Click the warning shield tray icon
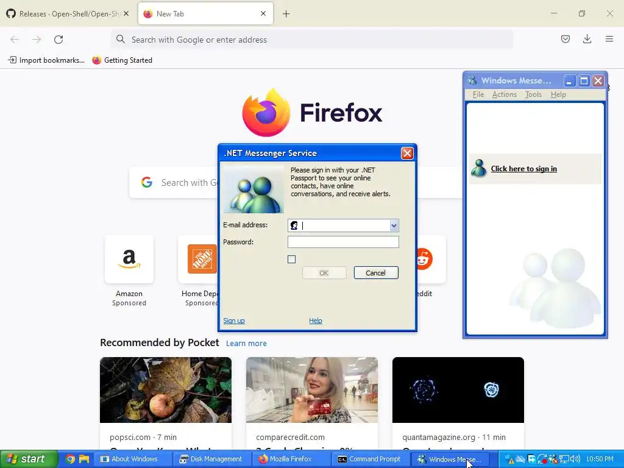 tap(510, 459)
